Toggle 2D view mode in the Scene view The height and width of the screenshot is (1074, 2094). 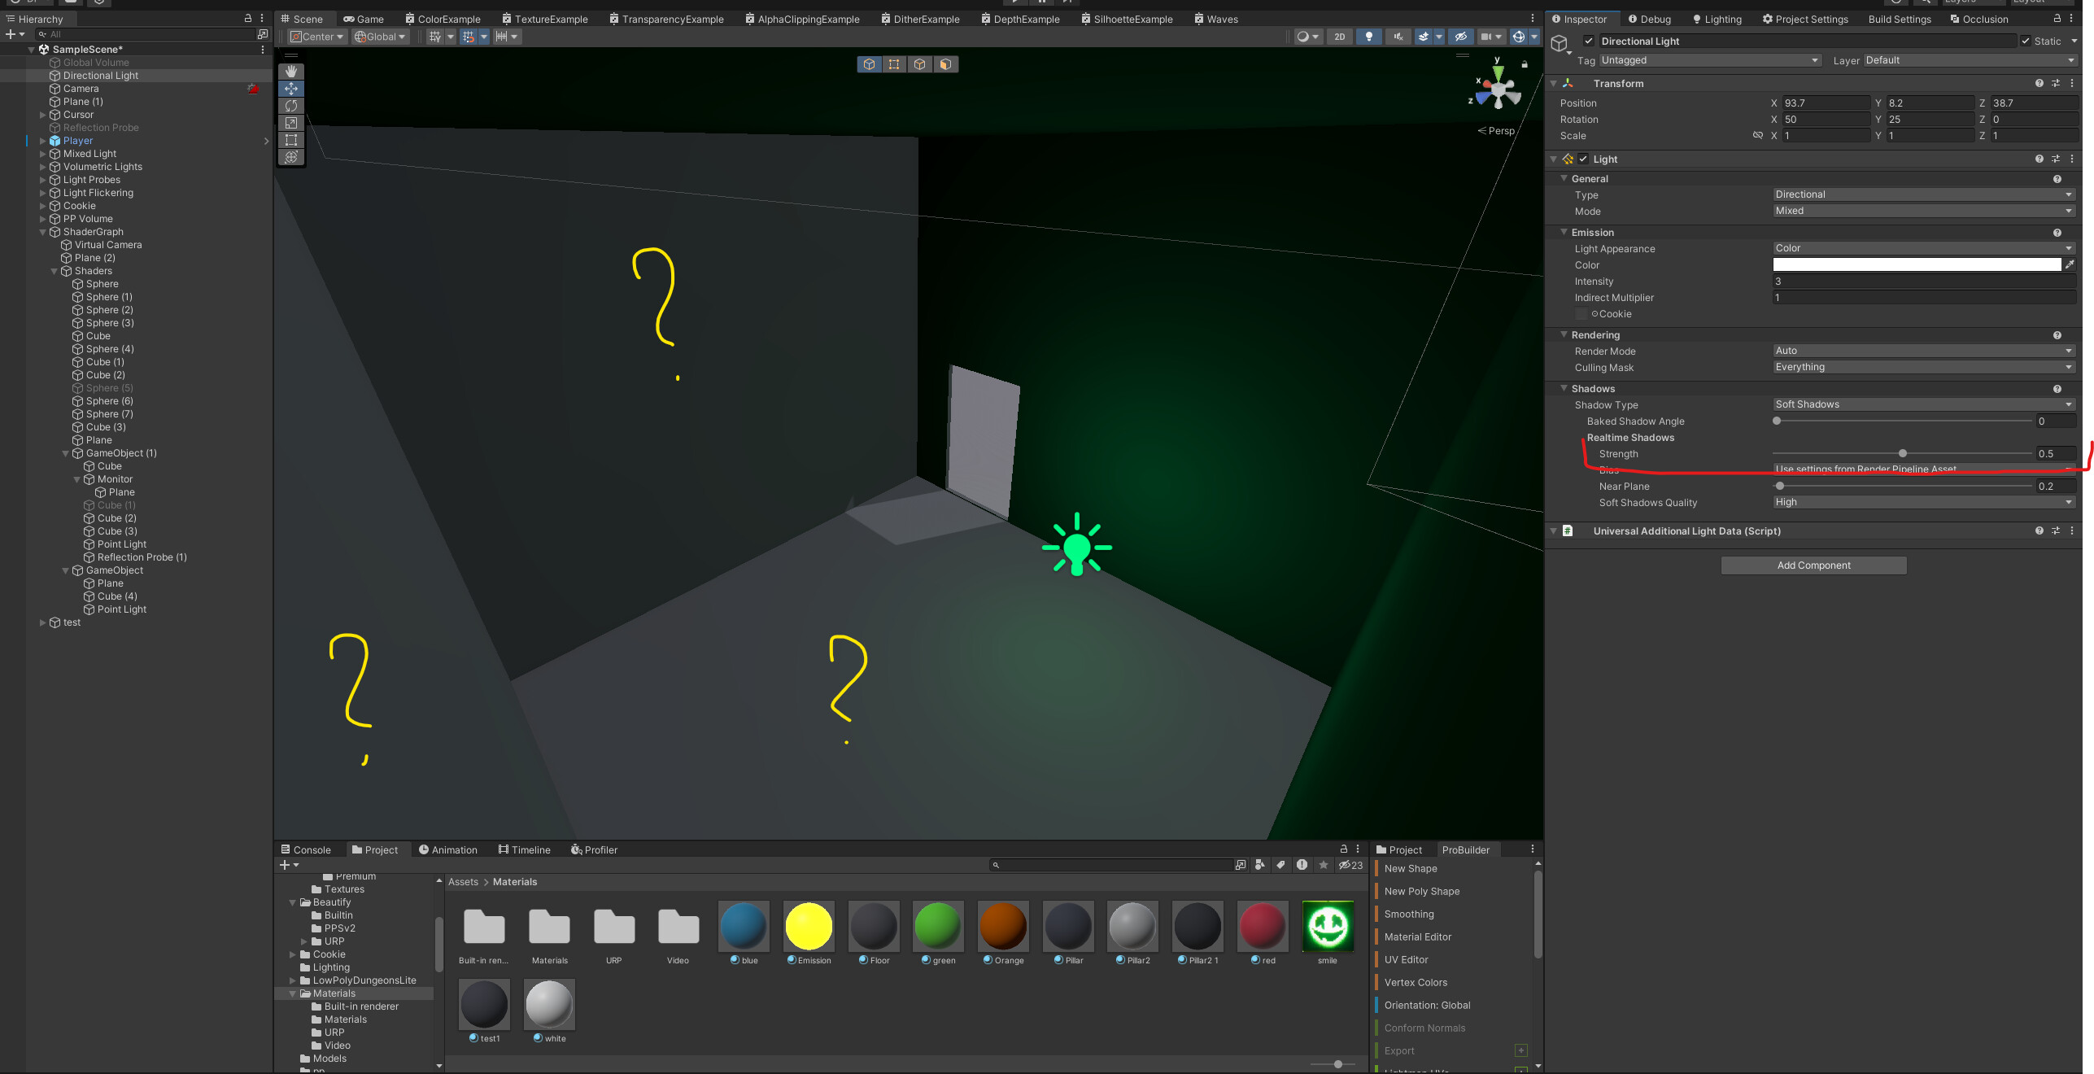click(1339, 37)
